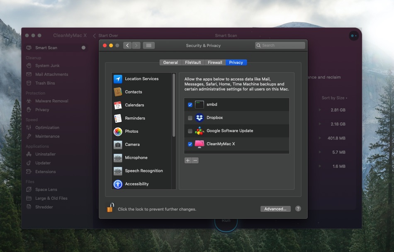The width and height of the screenshot is (394, 252).
Task: Select Google Software Update app name
Action: pyautogui.click(x=230, y=130)
